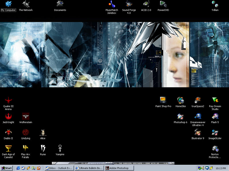Open The Network desktop icon

tap(26, 6)
